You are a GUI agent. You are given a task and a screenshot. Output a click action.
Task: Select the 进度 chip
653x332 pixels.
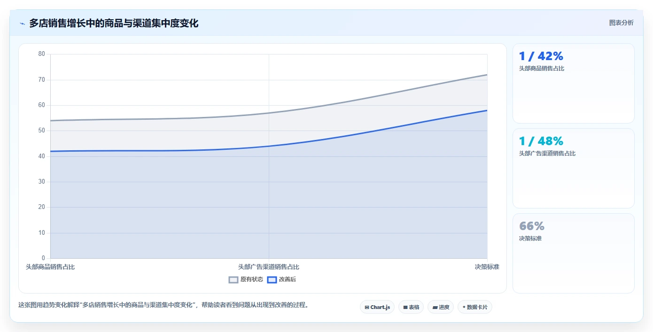coord(441,307)
